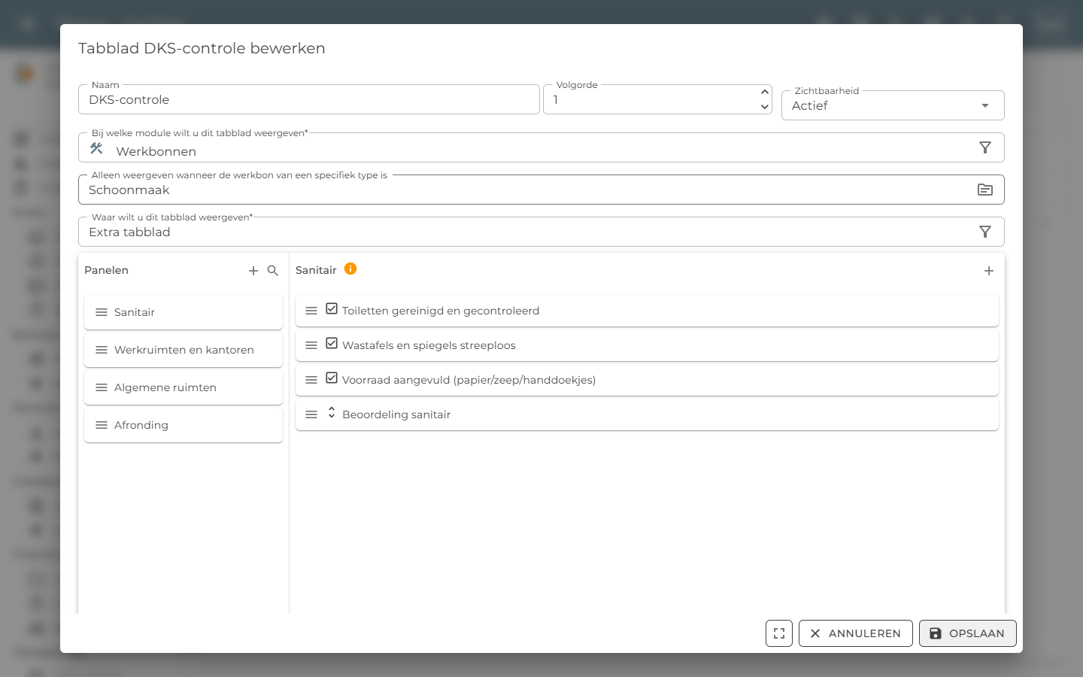Open the Toiletten gereinigd en gecontroleerd row
Viewport: 1083px width, 677px height.
click(647, 311)
